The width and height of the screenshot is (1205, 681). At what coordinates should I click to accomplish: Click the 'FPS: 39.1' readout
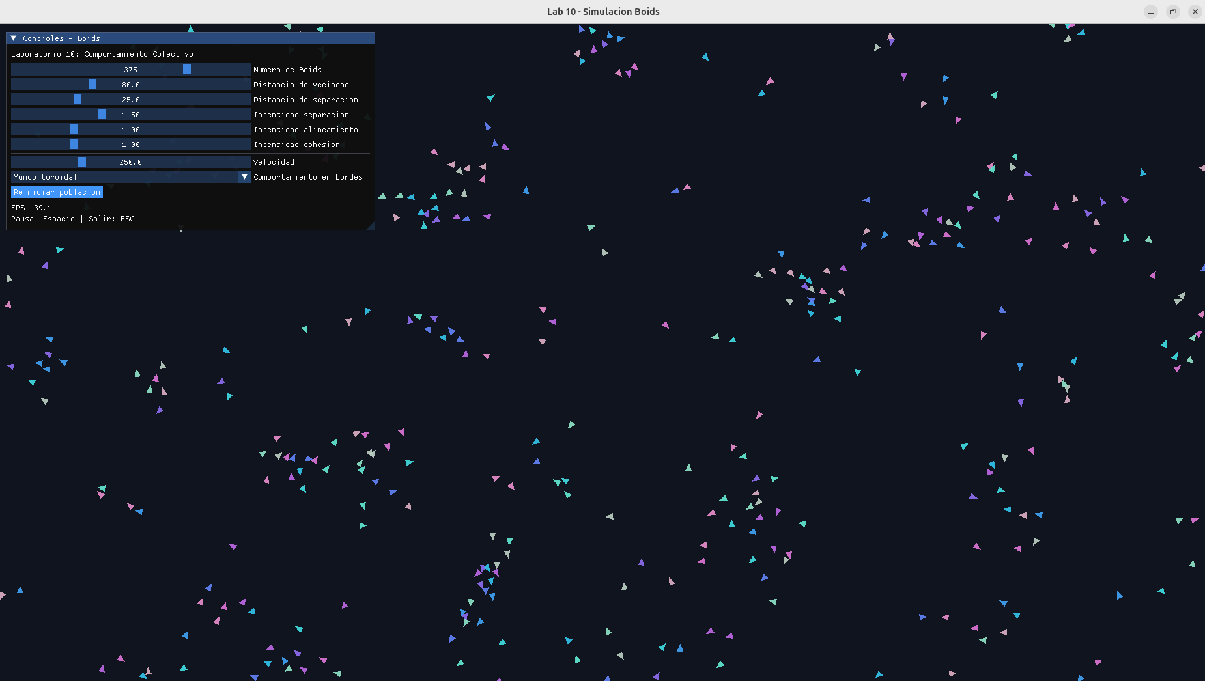click(x=31, y=208)
